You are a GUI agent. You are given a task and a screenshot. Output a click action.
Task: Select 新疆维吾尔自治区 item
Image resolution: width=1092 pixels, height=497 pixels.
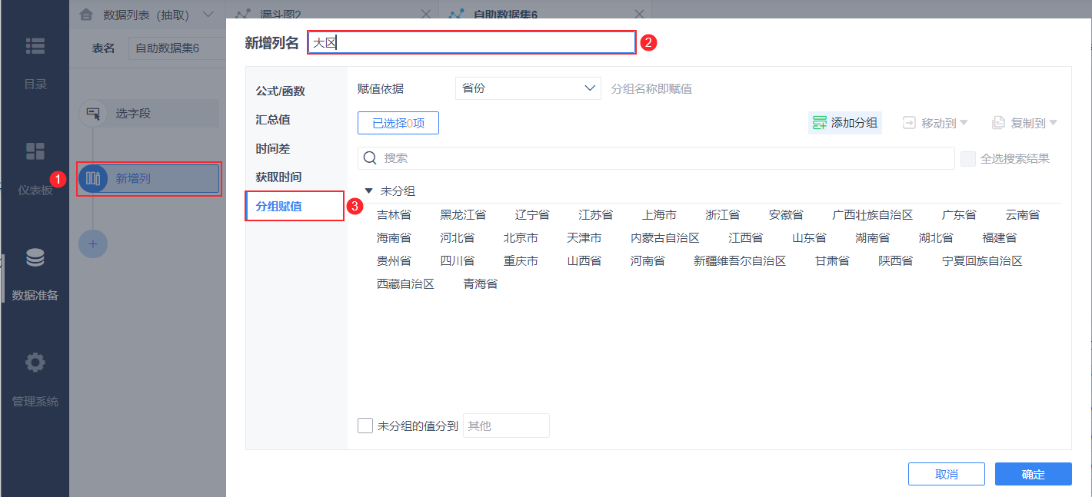pyautogui.click(x=740, y=261)
